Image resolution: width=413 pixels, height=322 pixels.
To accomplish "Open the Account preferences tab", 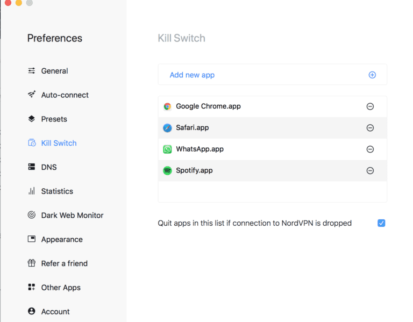I will point(55,311).
